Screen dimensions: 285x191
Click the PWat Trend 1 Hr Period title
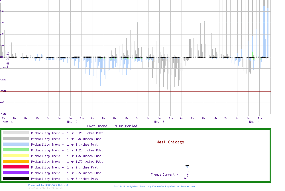pos(112,126)
